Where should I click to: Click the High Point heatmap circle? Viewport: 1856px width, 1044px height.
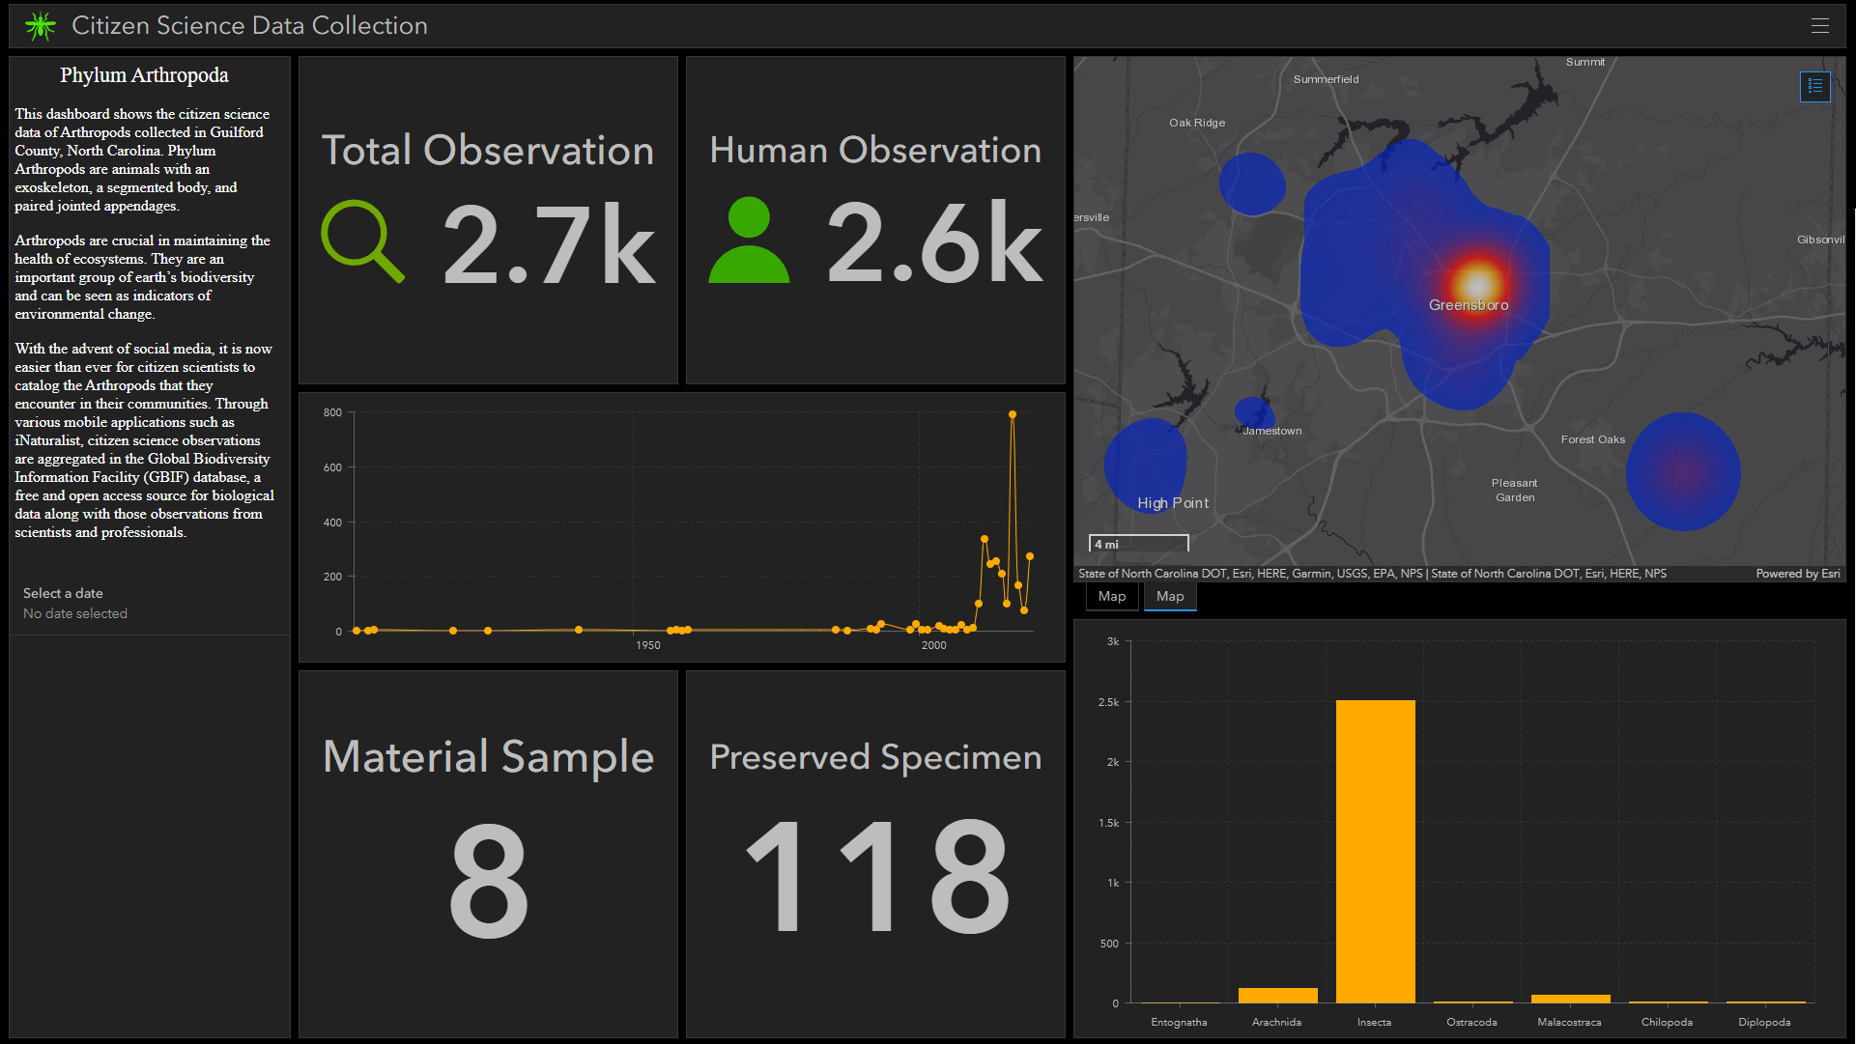pos(1147,465)
